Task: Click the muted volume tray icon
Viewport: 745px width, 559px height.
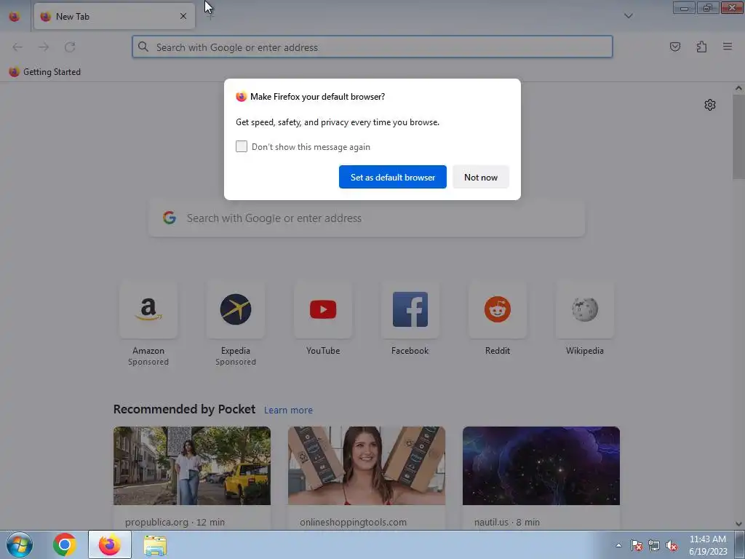Action: pos(672,546)
